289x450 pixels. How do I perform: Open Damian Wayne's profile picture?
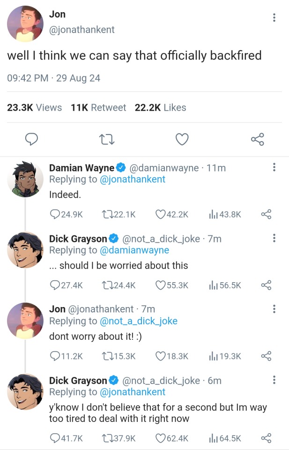[26, 179]
